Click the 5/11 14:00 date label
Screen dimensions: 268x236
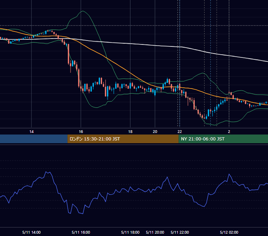coord(32,232)
